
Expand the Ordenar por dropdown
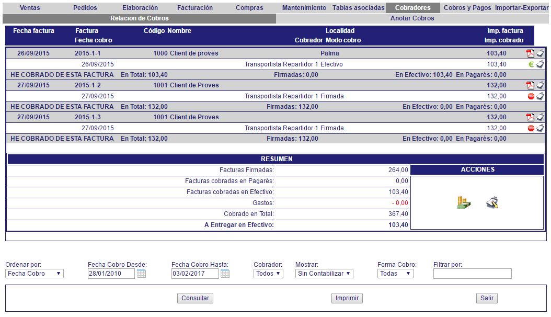[x=35, y=274]
